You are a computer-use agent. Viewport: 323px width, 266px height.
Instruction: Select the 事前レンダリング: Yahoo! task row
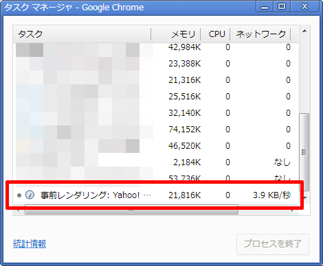(156, 195)
